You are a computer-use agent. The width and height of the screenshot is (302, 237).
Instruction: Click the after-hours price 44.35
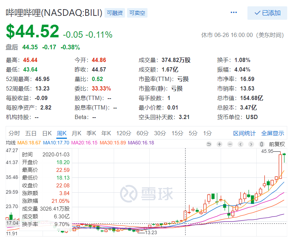point(30,47)
